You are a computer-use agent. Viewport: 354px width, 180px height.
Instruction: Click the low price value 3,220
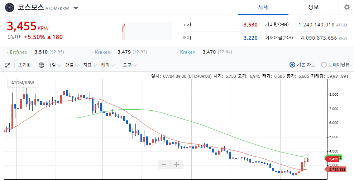(250, 38)
